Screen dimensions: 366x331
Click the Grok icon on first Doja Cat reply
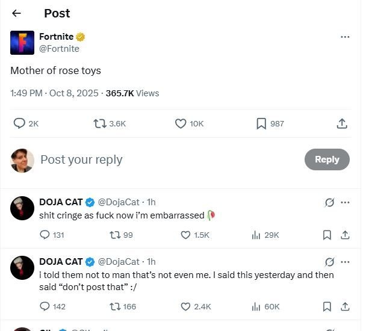coord(329,202)
